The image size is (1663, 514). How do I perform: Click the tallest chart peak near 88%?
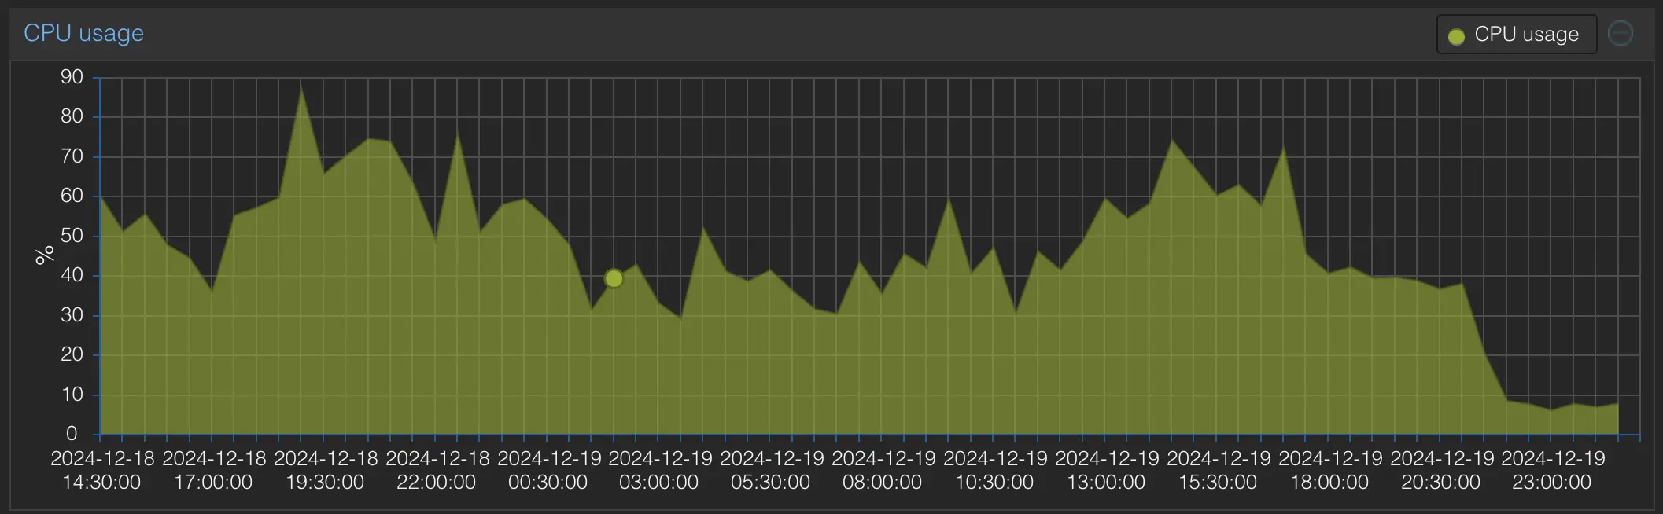click(x=301, y=86)
